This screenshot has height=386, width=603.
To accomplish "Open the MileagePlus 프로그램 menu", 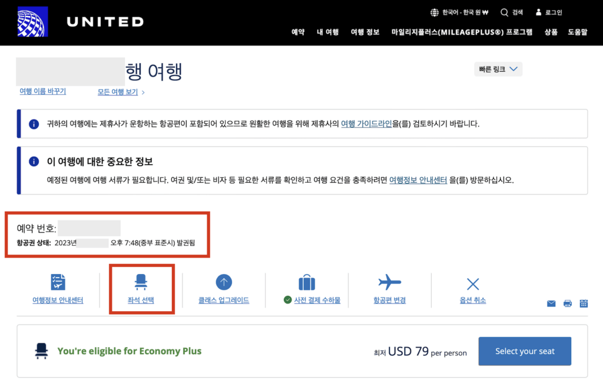I will (x=462, y=32).
